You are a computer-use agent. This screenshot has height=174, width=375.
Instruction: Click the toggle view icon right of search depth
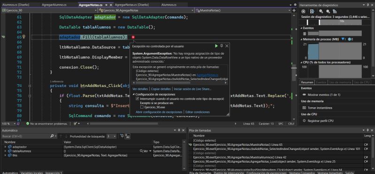128,136
